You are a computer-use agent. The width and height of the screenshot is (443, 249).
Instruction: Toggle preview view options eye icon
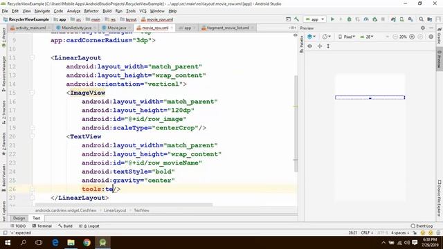[310, 46]
